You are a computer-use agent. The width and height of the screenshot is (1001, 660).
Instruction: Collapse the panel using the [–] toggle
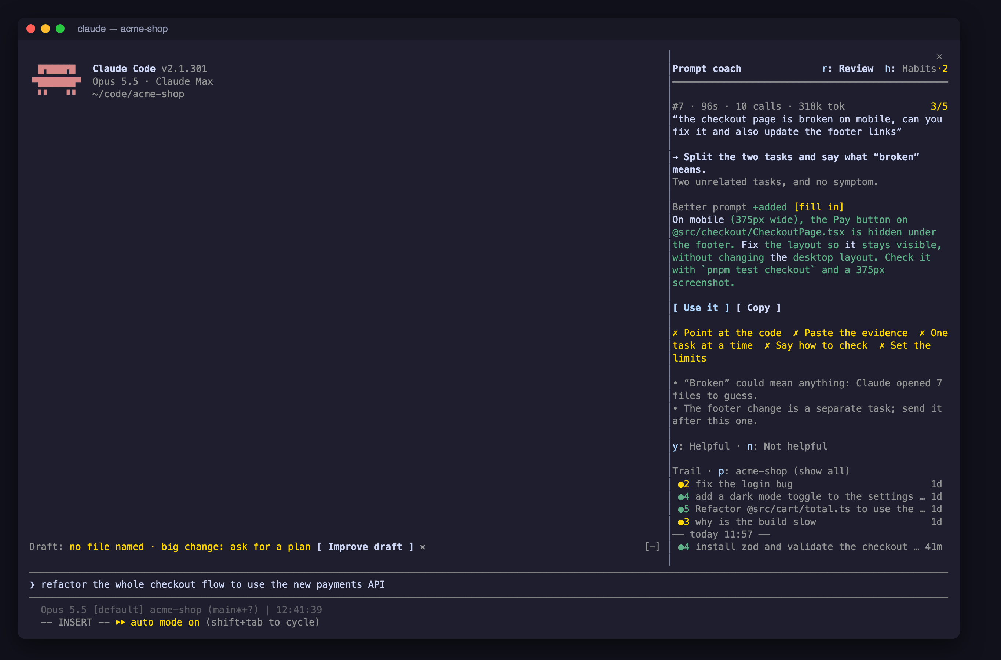(653, 547)
